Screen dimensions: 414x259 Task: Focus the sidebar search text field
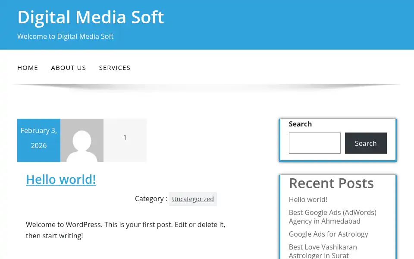[315, 143]
